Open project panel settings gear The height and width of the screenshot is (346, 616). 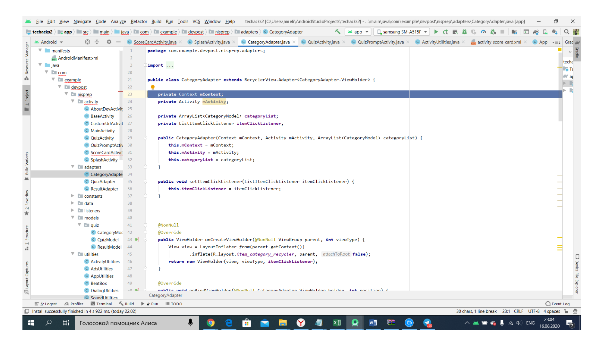pyautogui.click(x=109, y=42)
